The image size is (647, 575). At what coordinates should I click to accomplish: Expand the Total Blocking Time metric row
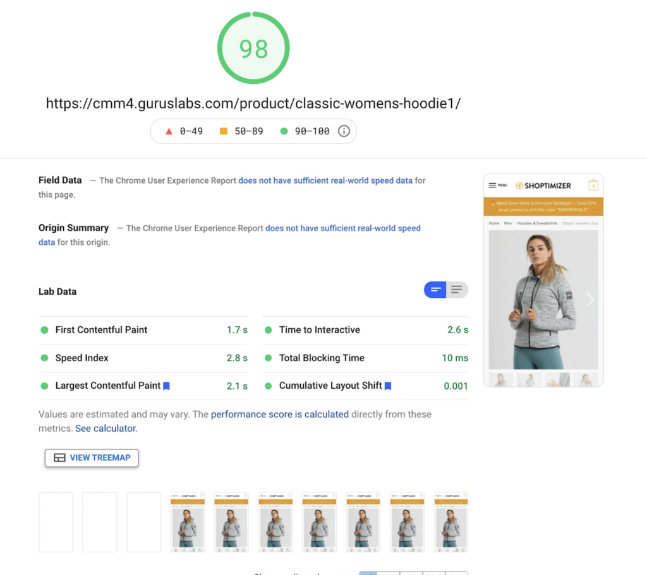366,358
